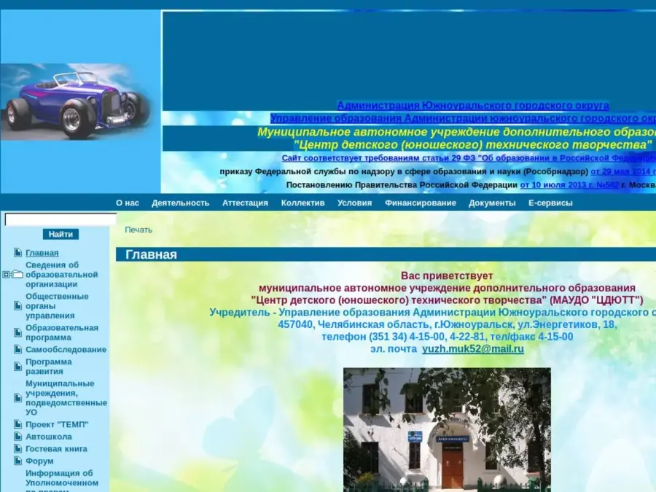
Task: Click the folder icon beside Сведения об образовательной организации
Action: [x=17, y=275]
